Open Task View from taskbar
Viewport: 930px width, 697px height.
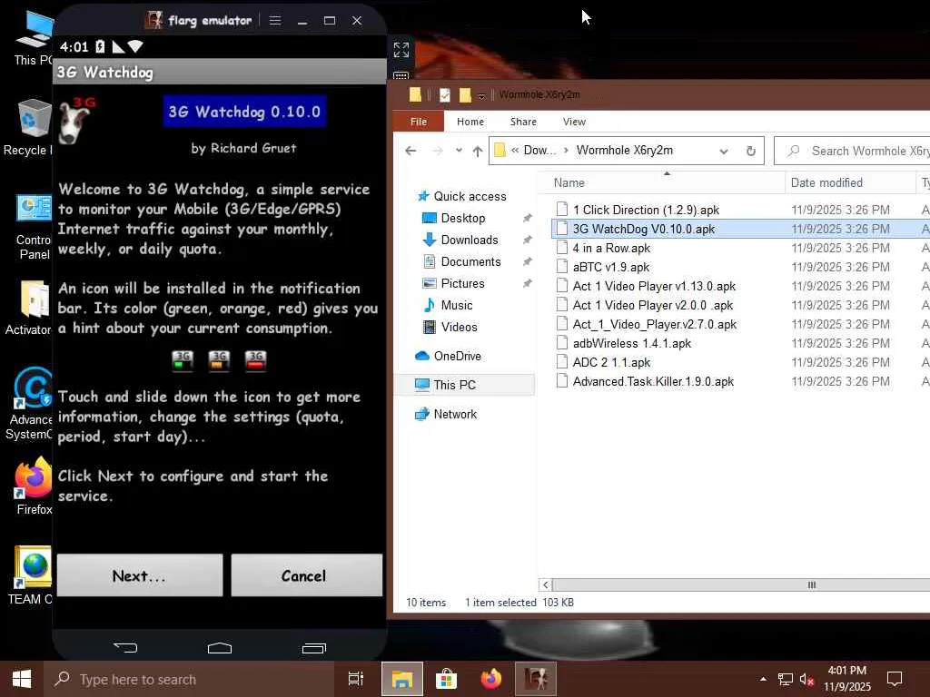click(x=355, y=679)
